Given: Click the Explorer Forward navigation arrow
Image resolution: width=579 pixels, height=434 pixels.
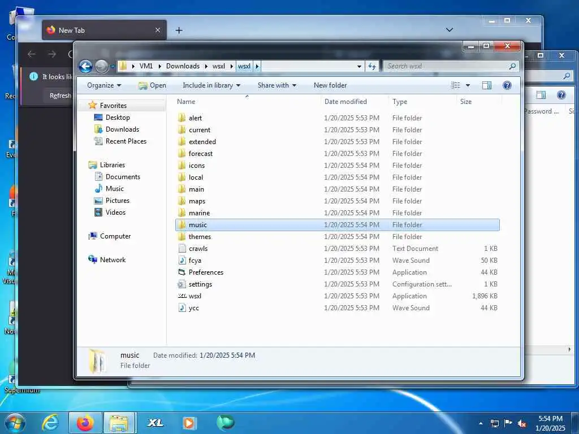Looking at the screenshot, I should [x=101, y=67].
